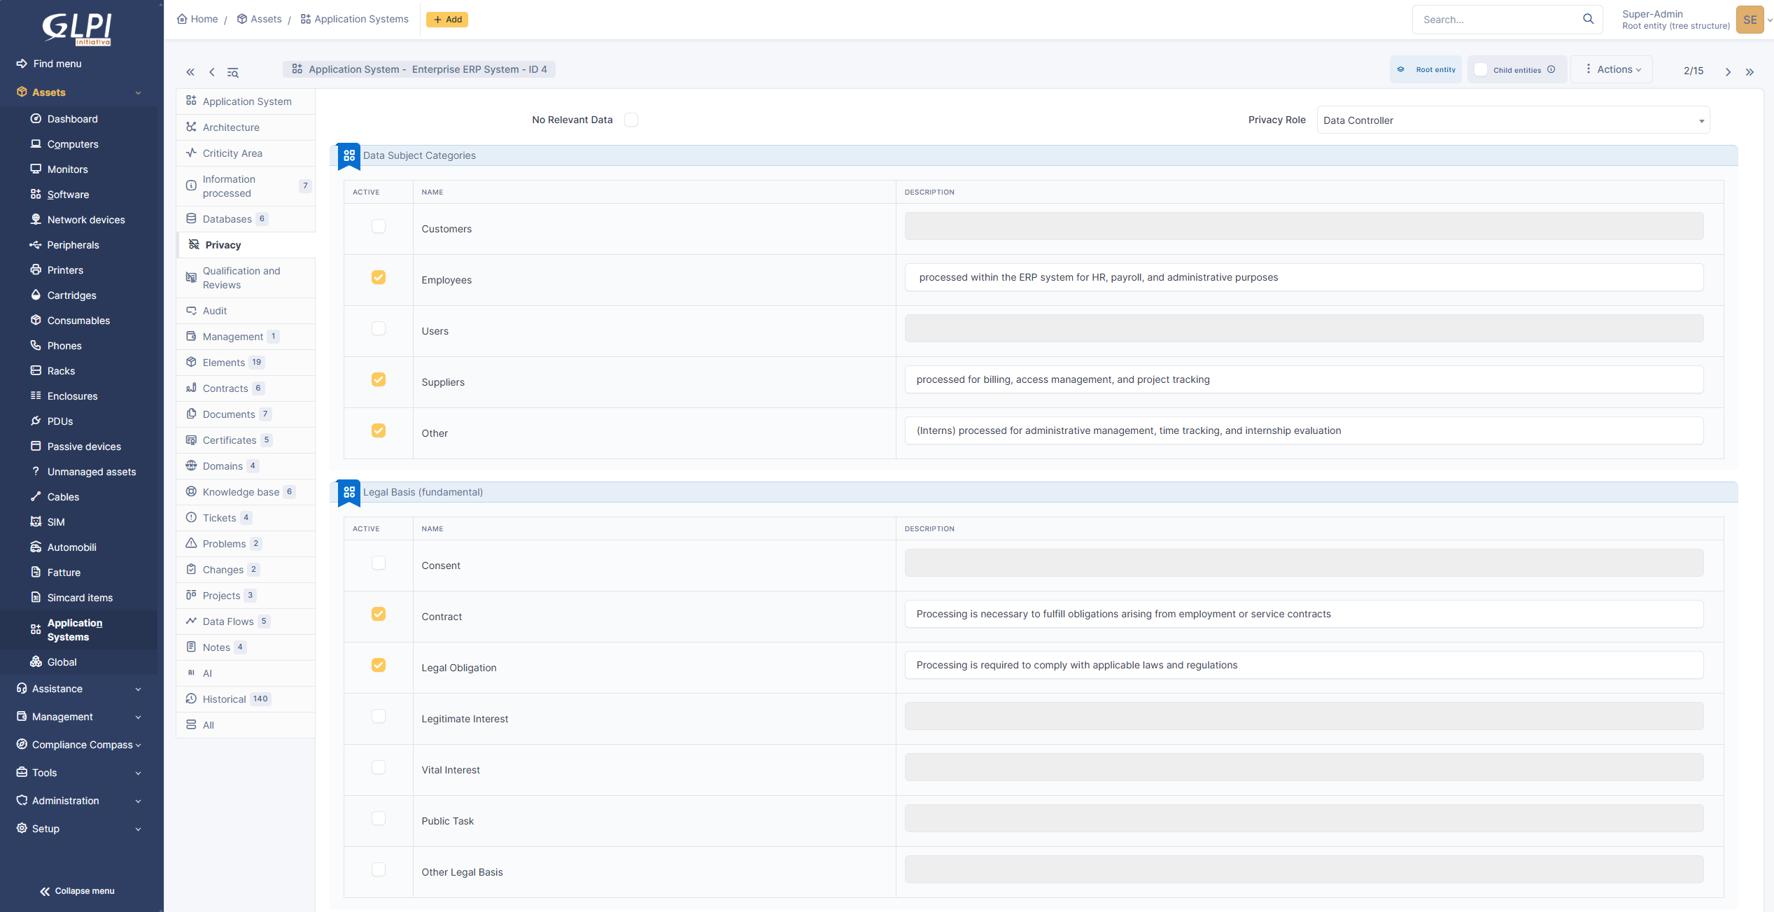Image resolution: width=1774 pixels, height=912 pixels.
Task: Edit the Contract description field
Action: point(1304,614)
